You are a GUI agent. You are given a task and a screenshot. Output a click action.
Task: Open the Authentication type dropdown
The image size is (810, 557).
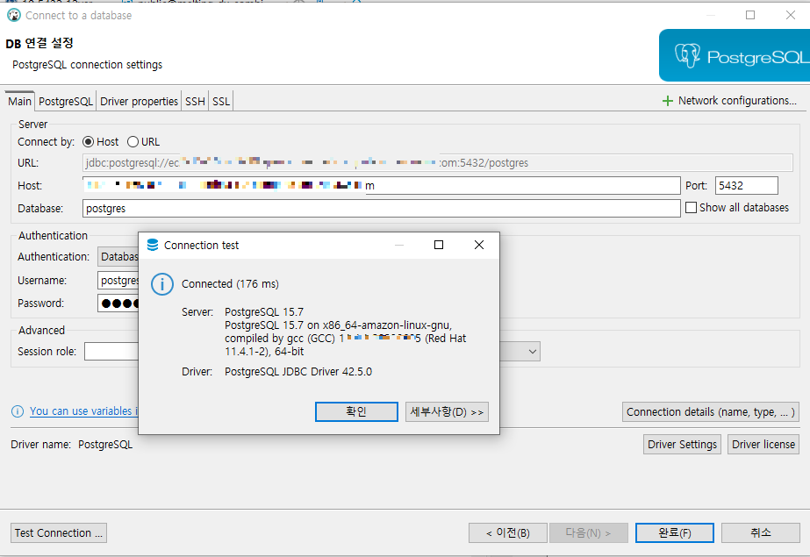coord(118,256)
